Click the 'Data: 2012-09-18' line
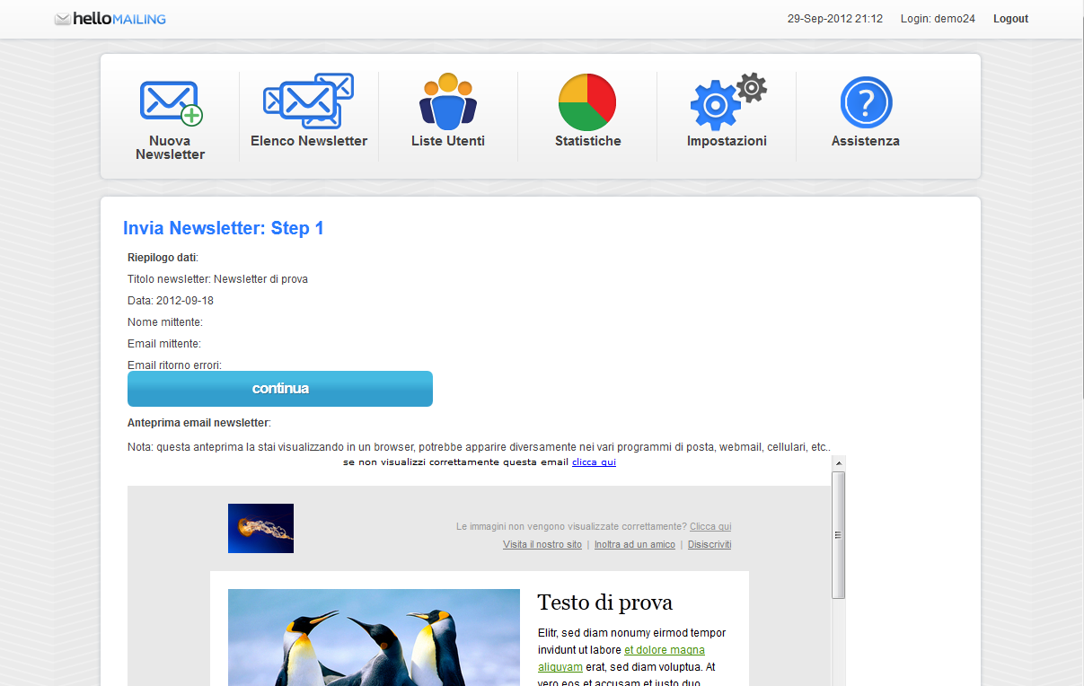Image resolution: width=1084 pixels, height=686 pixels. [x=171, y=301]
